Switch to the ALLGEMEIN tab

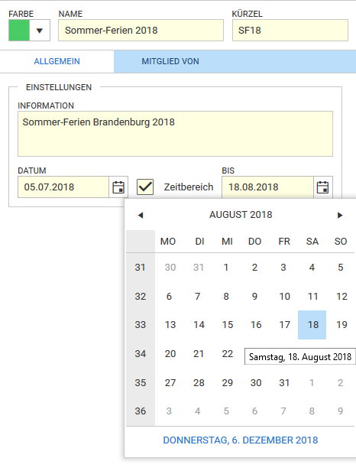tap(57, 61)
